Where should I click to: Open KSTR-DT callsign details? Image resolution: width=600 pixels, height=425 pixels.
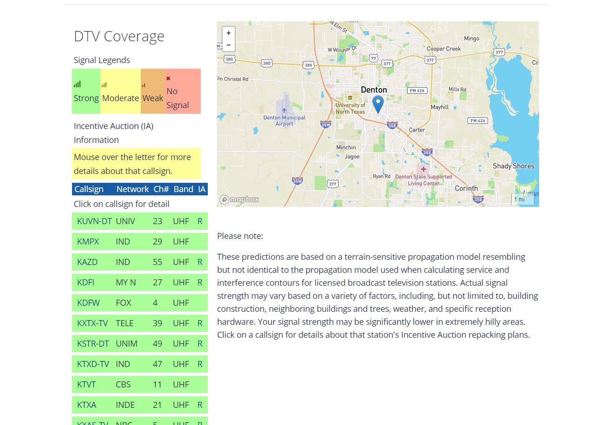93,344
